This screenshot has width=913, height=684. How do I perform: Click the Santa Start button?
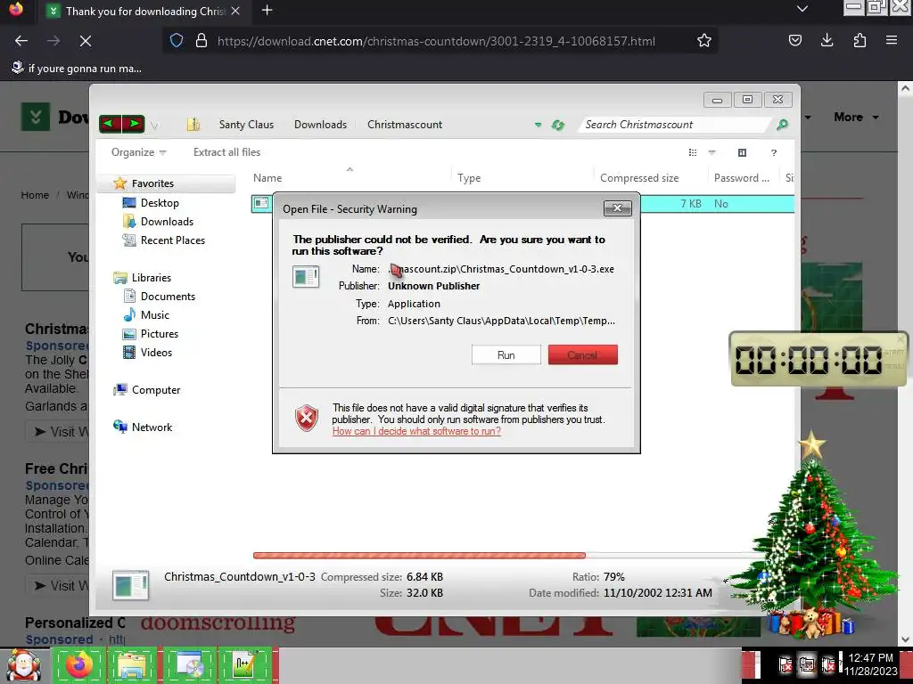point(23,666)
